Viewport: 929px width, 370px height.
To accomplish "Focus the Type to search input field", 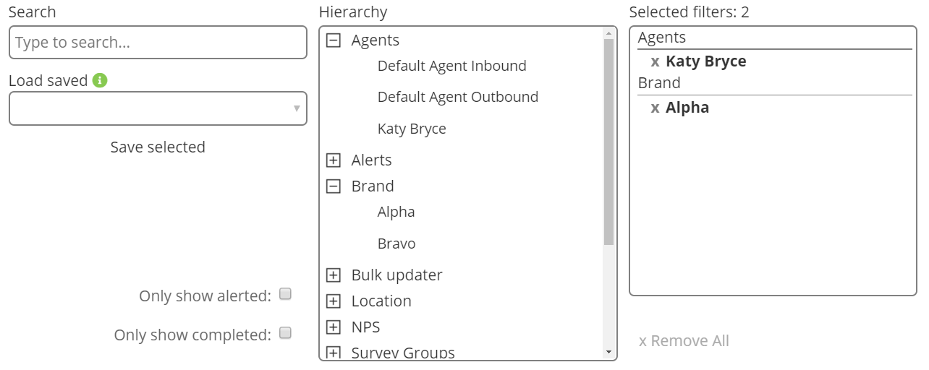I will coord(158,43).
